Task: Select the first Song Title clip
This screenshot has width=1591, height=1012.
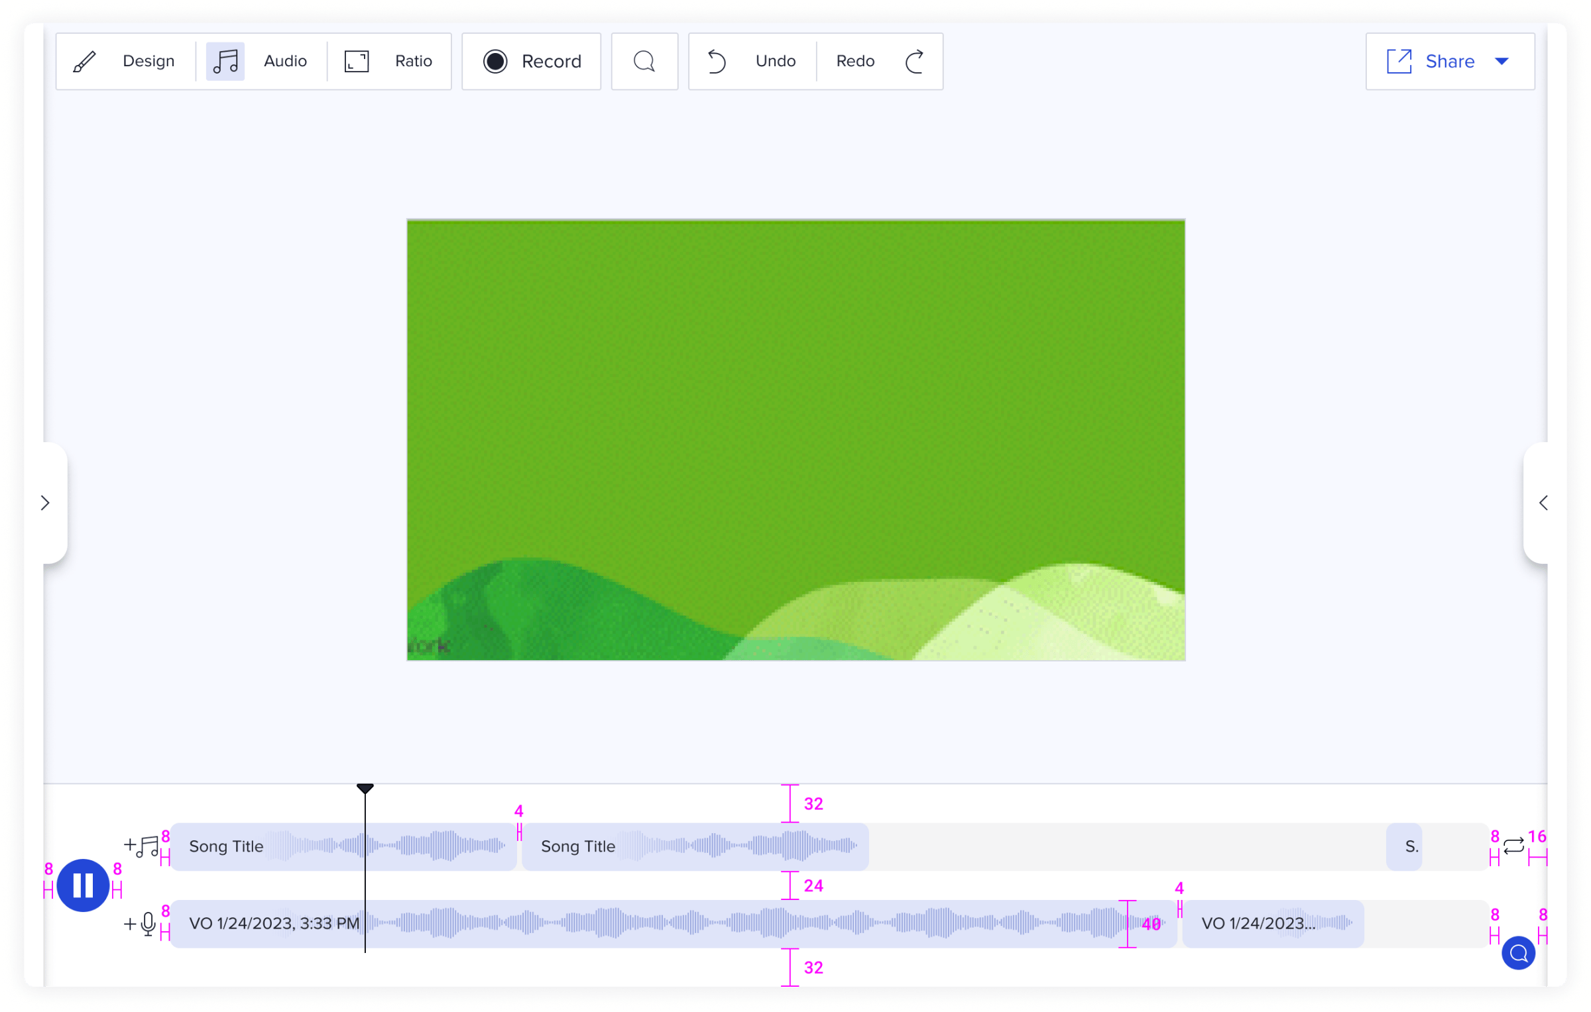Action: [343, 846]
